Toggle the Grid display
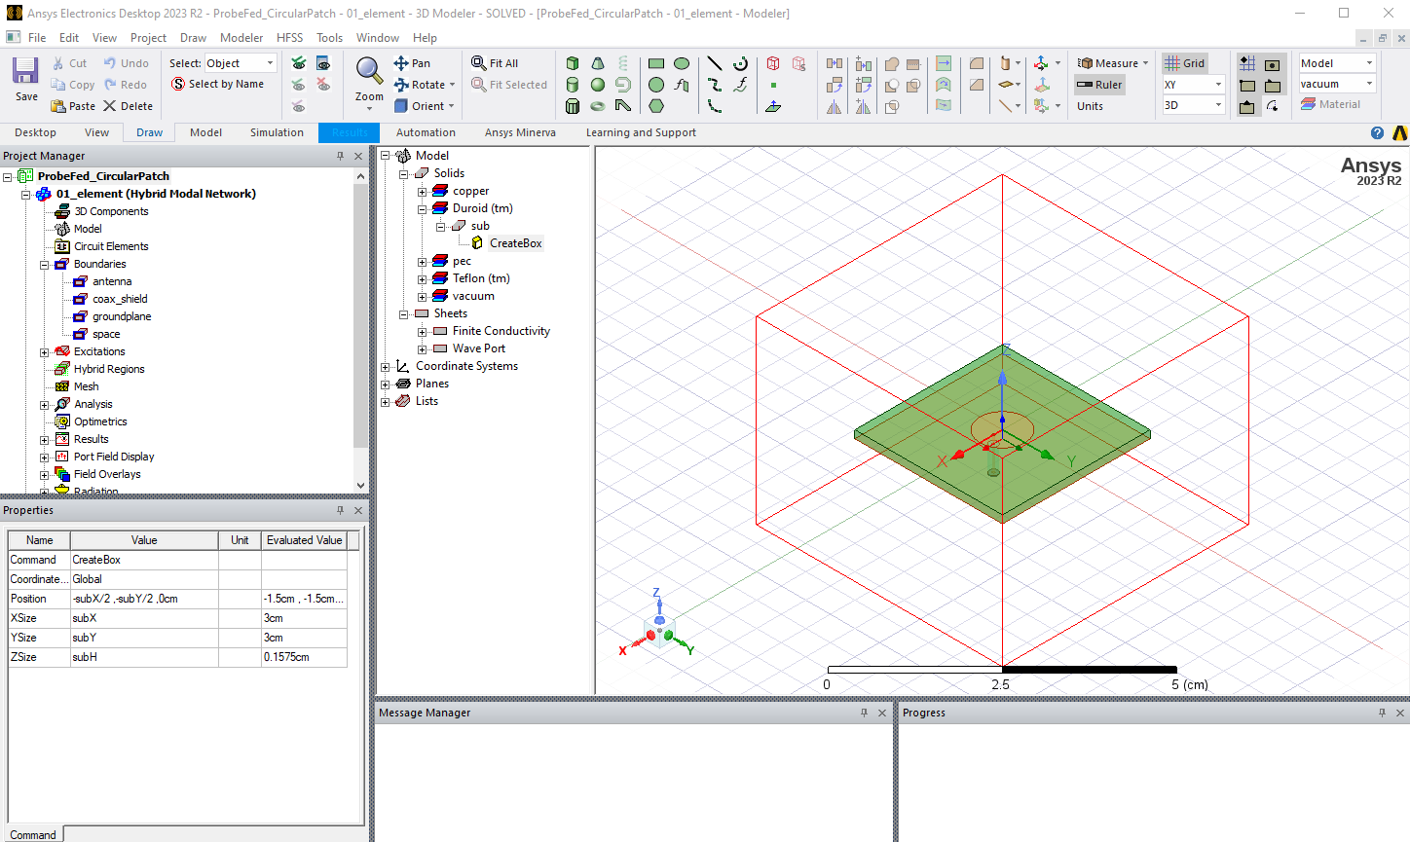 (x=1184, y=62)
